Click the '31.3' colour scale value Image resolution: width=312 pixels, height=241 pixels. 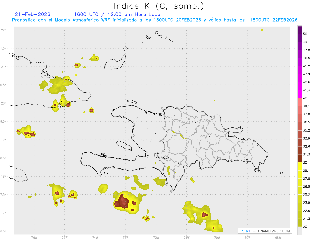[x=307, y=154]
